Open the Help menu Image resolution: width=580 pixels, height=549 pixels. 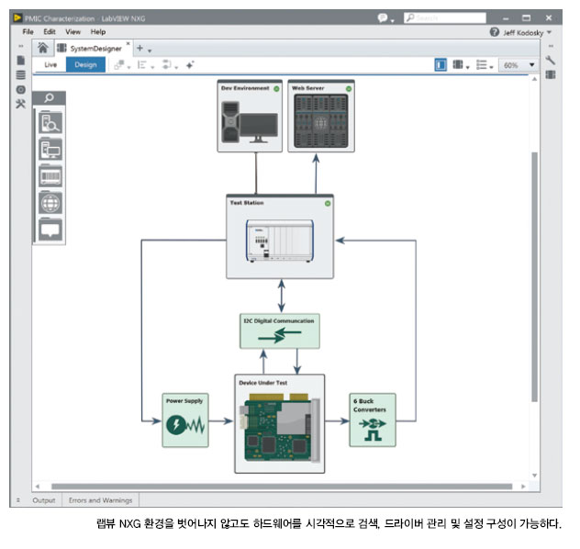pos(98,32)
